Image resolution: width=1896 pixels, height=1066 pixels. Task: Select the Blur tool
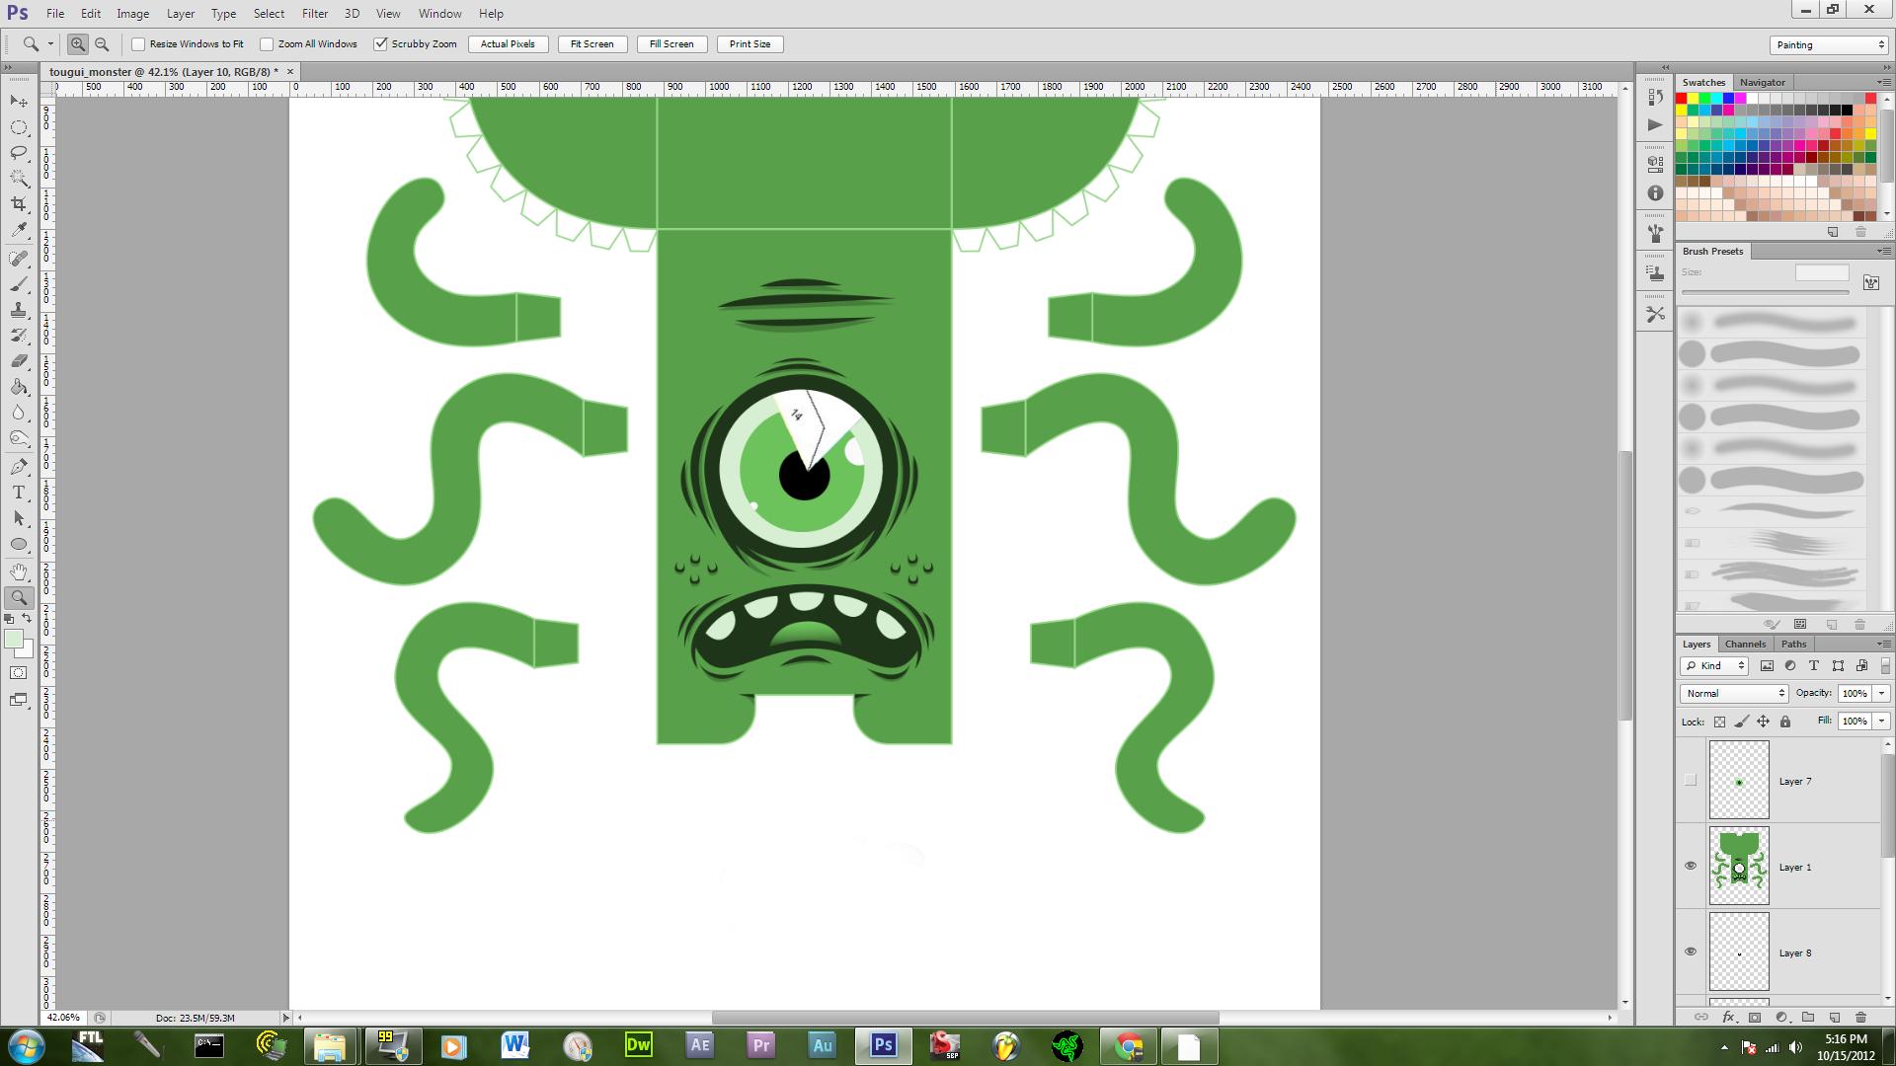[19, 413]
